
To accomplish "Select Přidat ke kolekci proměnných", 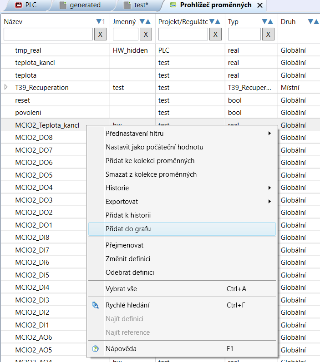I will pos(182,161).
